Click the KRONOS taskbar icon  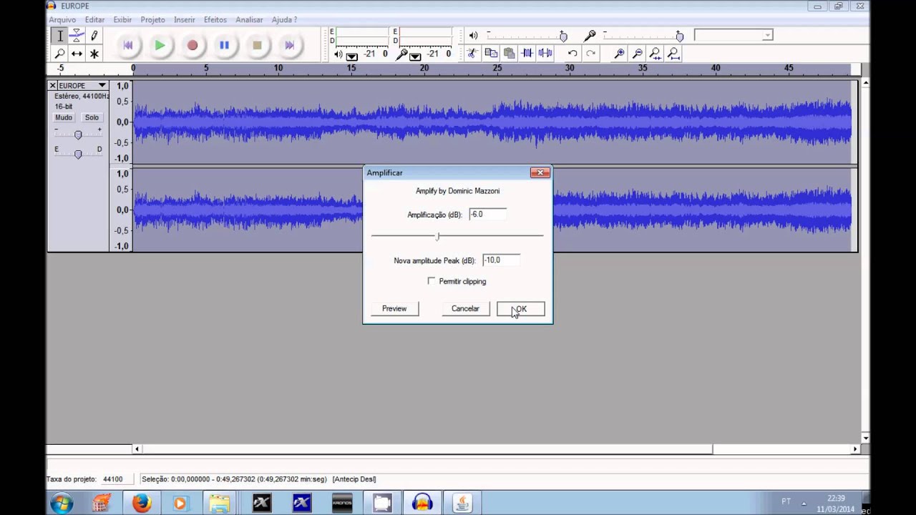coord(342,503)
